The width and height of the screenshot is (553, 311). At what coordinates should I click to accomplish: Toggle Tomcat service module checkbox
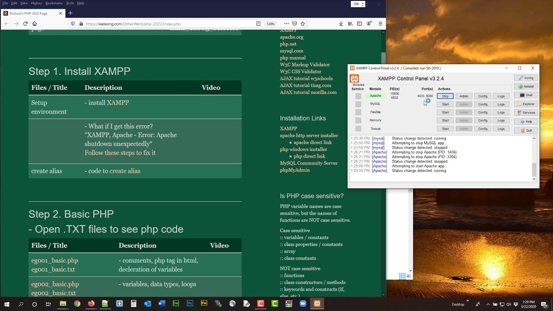(x=358, y=129)
